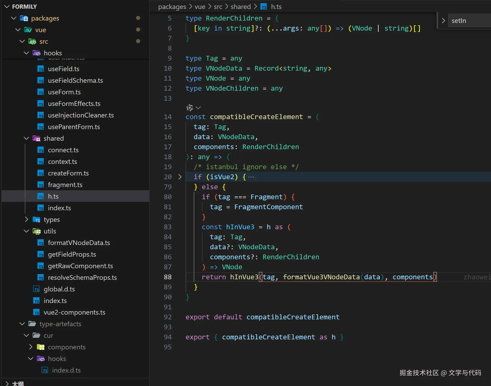Unfold the collapsed isVue2 block at line 20
This screenshot has height=386, width=491.
(180, 177)
